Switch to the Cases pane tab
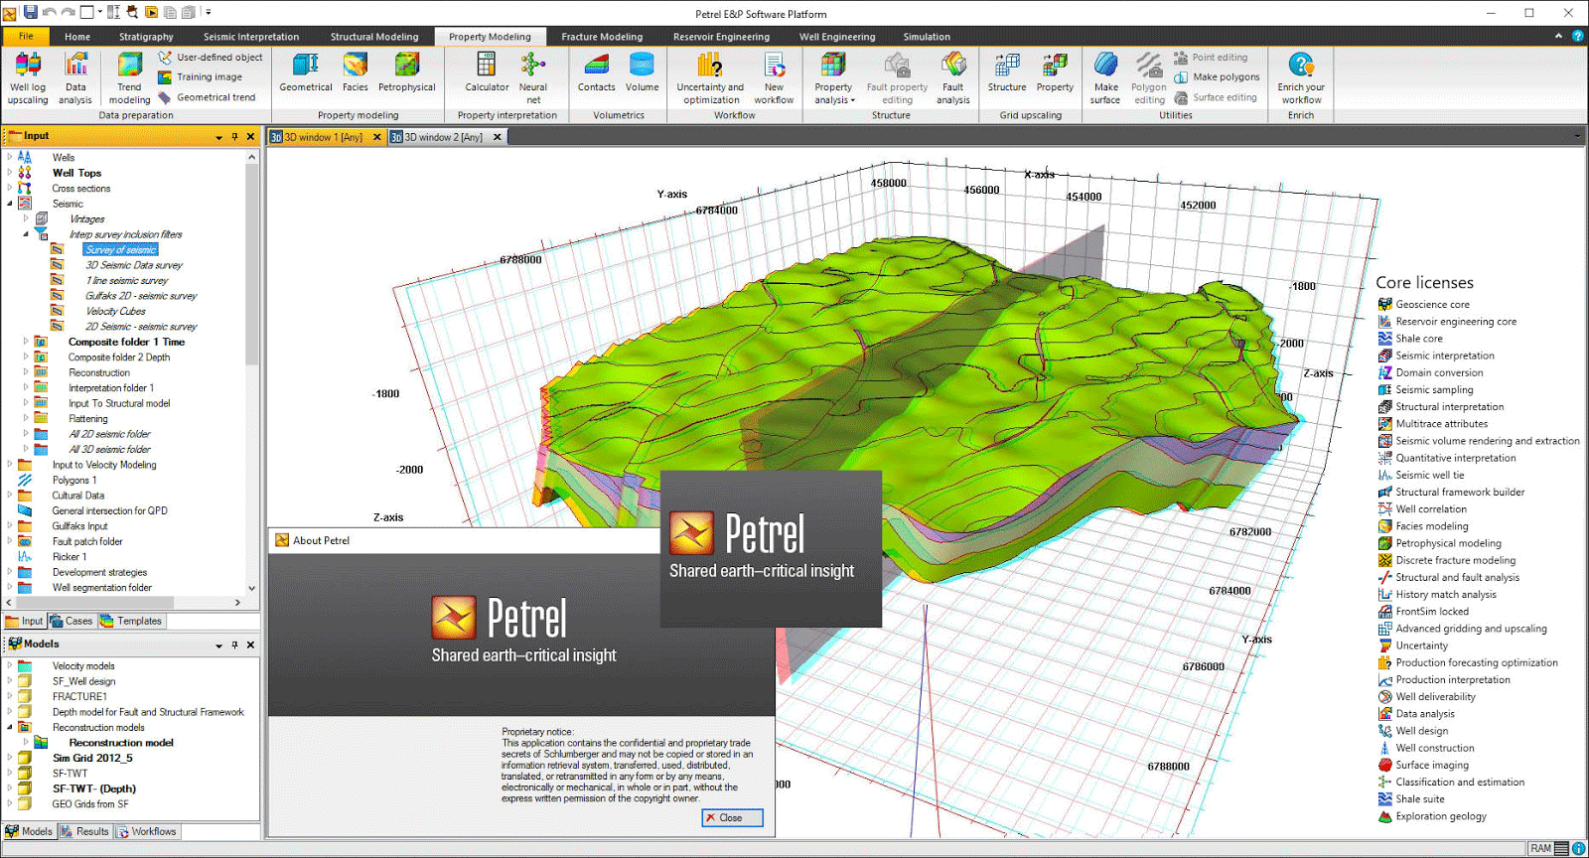The image size is (1589, 858). [72, 622]
